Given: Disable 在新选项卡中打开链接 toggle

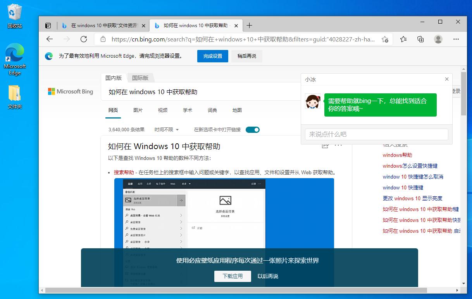Looking at the screenshot, I should 253,130.
